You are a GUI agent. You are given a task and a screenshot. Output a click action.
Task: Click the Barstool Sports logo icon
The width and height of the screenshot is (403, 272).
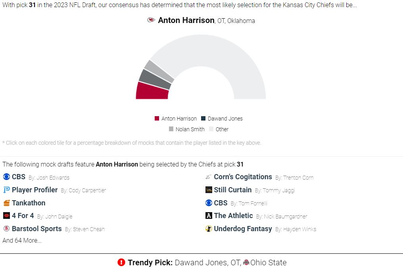[6, 229]
